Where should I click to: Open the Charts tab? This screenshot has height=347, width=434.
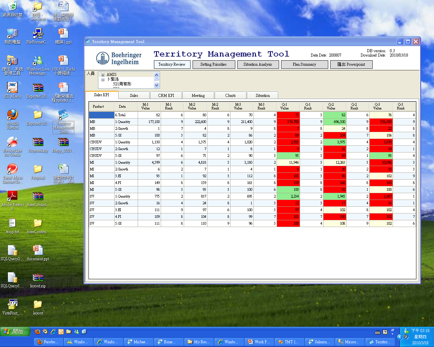[230, 96]
